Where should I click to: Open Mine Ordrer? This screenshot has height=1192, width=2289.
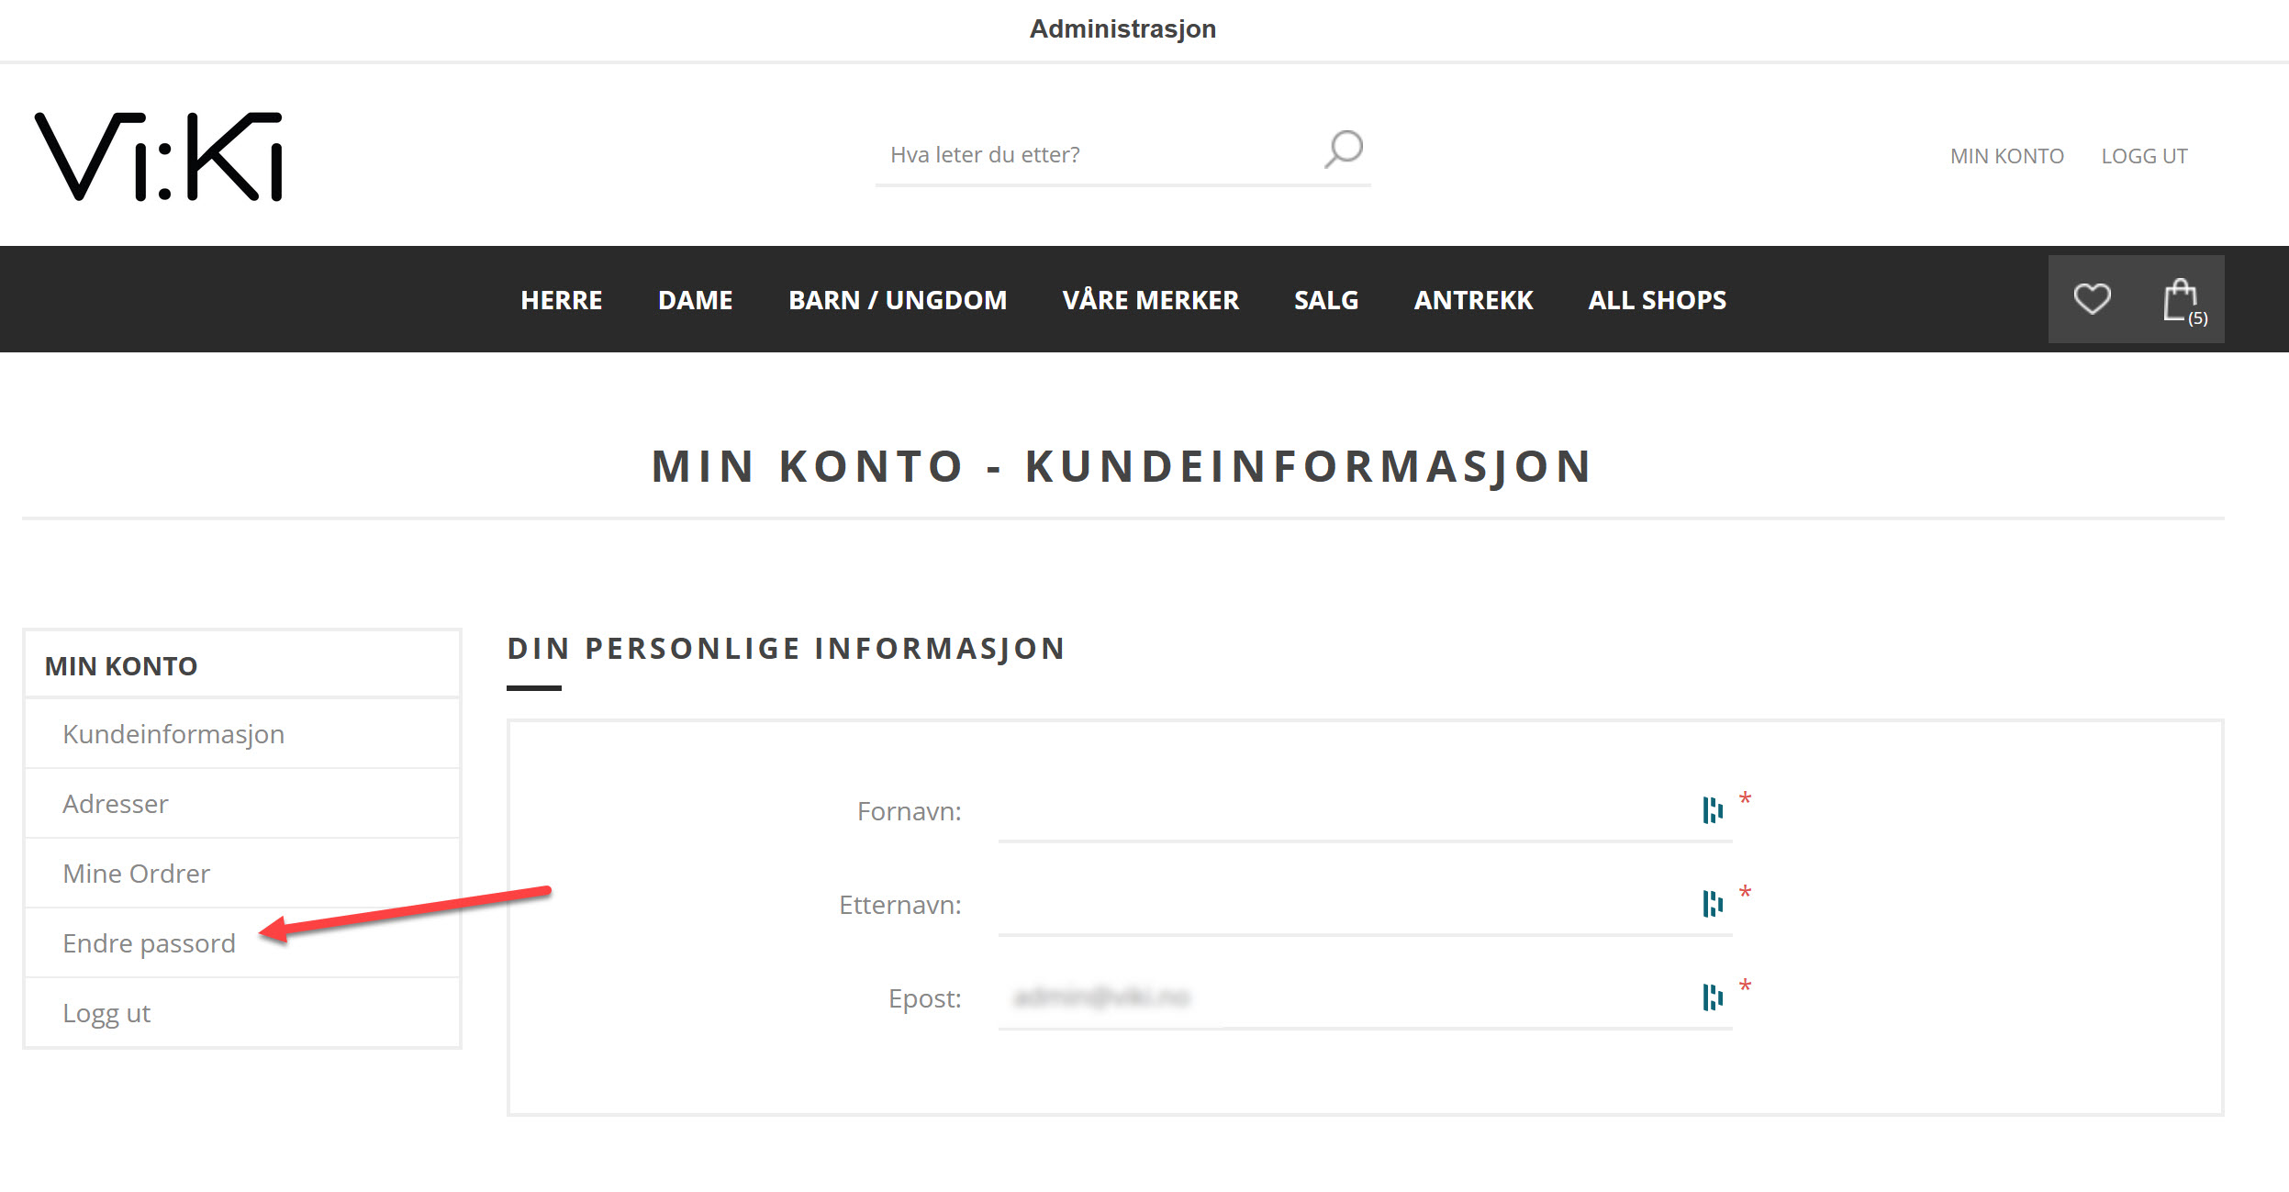point(135,873)
